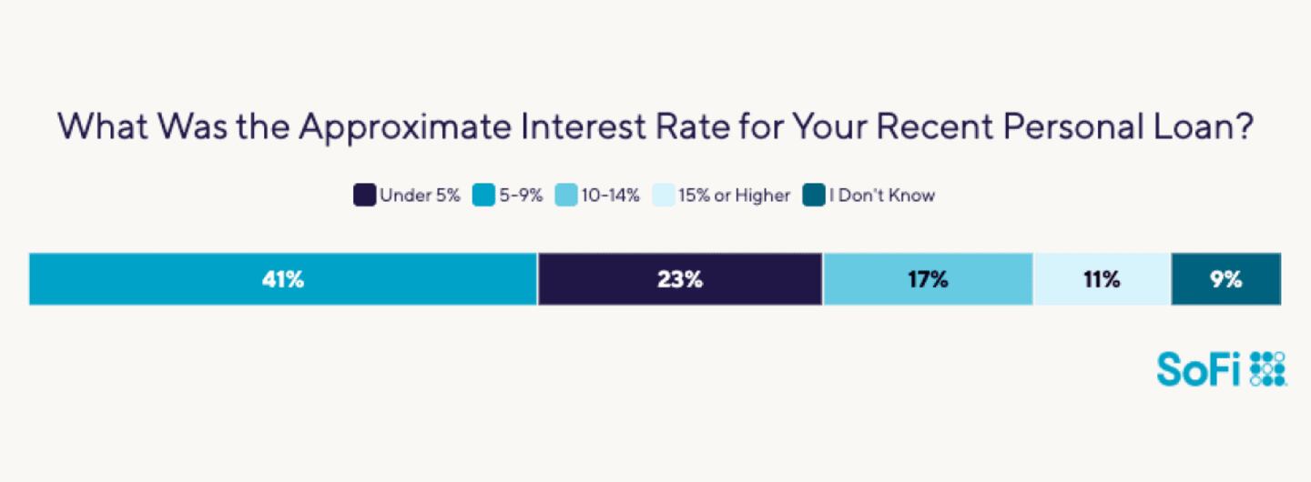Click the 9% percentage label text

click(1226, 279)
